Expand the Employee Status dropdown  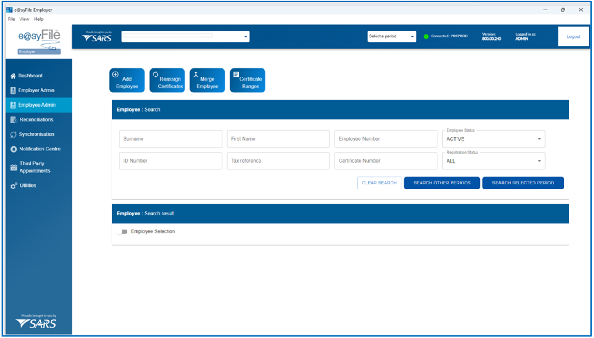coord(493,139)
